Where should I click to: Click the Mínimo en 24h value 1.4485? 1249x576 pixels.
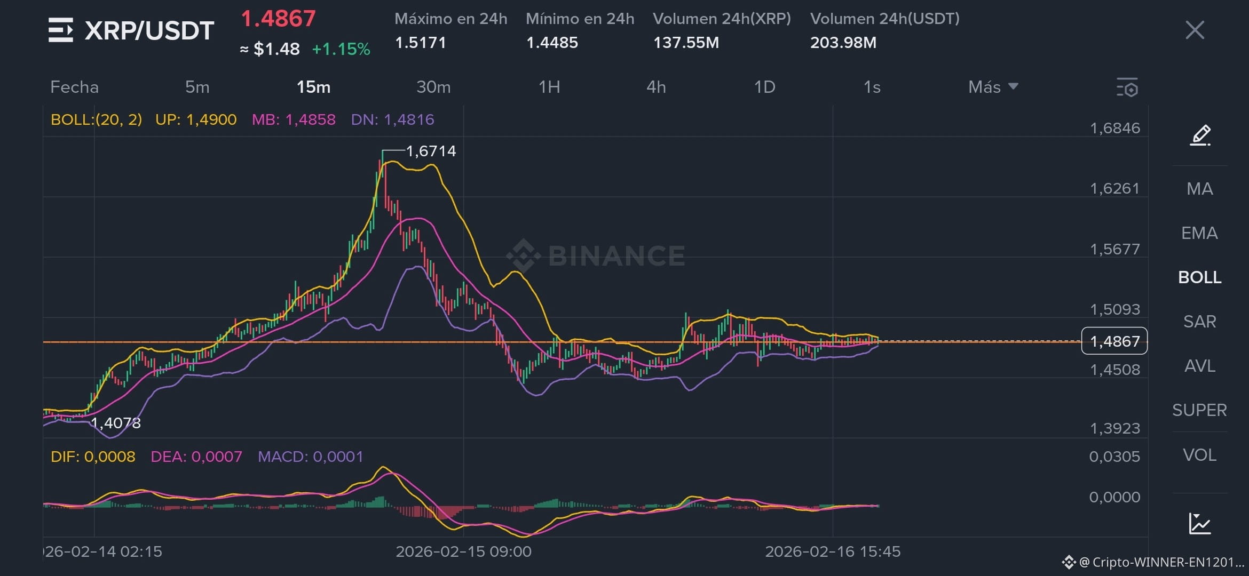552,43
